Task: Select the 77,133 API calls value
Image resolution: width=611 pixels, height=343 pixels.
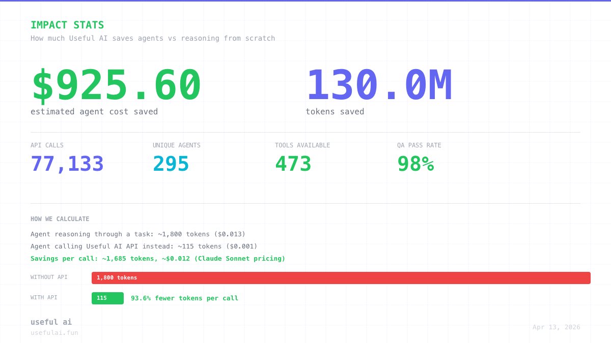Action: pyautogui.click(x=67, y=164)
